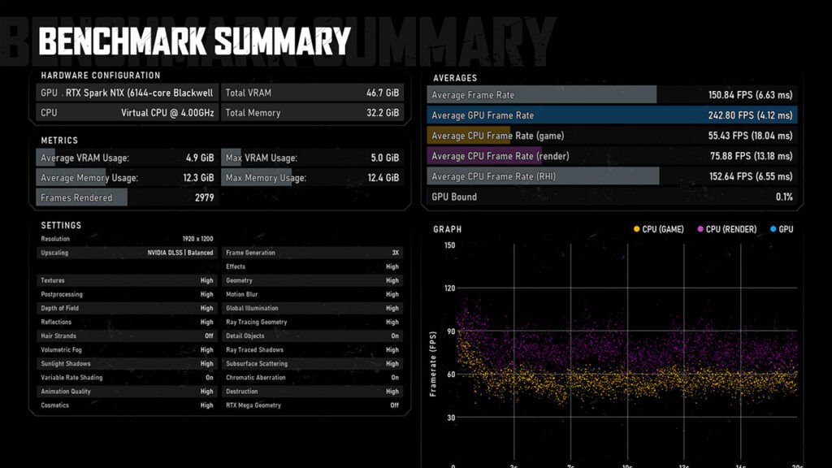Viewport: 832px width, 468px height.
Task: Click the Global Illumination setting row
Action: pyautogui.click(x=313, y=308)
